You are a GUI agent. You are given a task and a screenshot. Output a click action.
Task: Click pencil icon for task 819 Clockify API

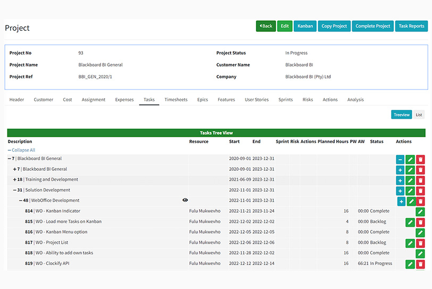(410, 264)
